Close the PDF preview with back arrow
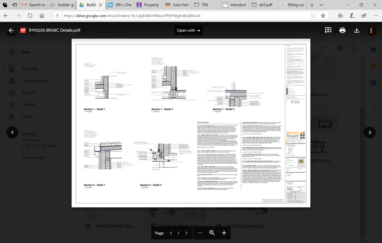The image size is (382, 243). click(11, 30)
